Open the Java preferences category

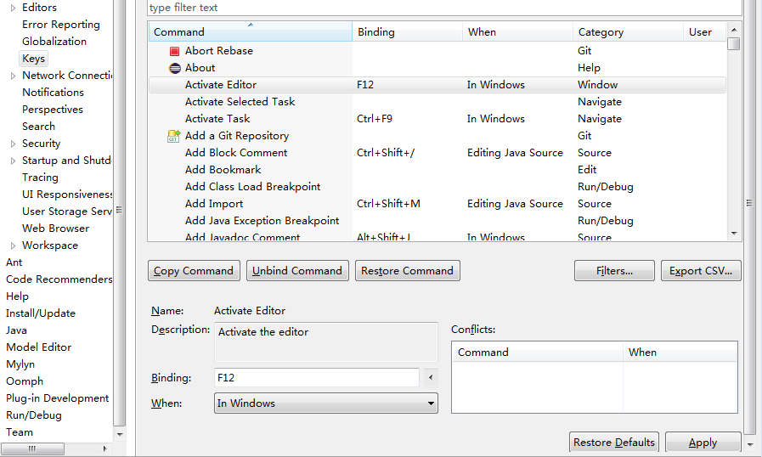tap(16, 330)
